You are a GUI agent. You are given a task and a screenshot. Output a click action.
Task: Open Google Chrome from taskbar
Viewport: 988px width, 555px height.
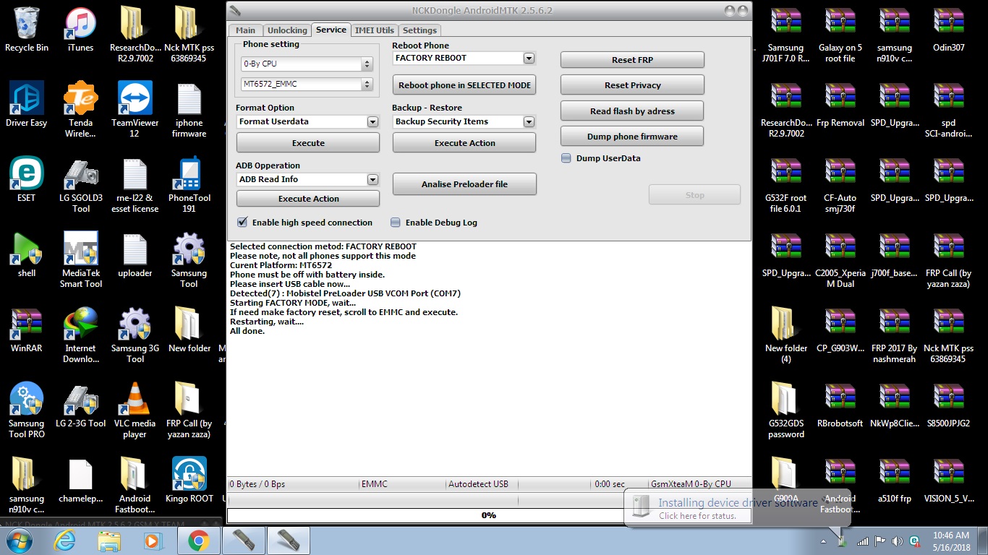point(199,541)
